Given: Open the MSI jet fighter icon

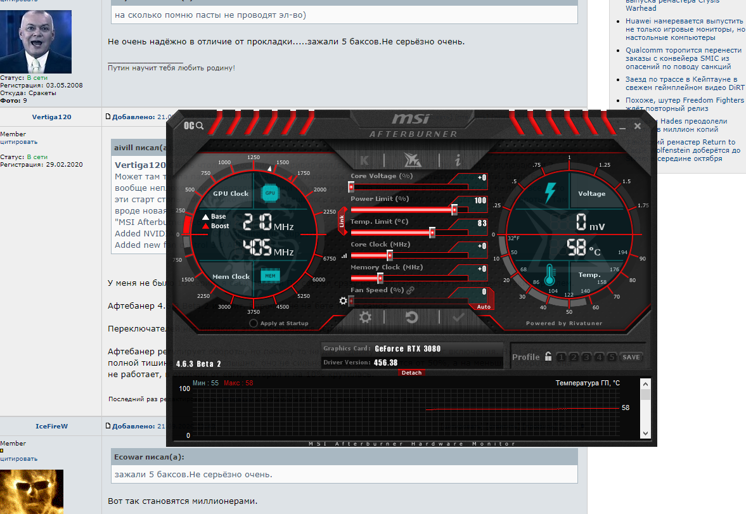Looking at the screenshot, I should click(412, 160).
